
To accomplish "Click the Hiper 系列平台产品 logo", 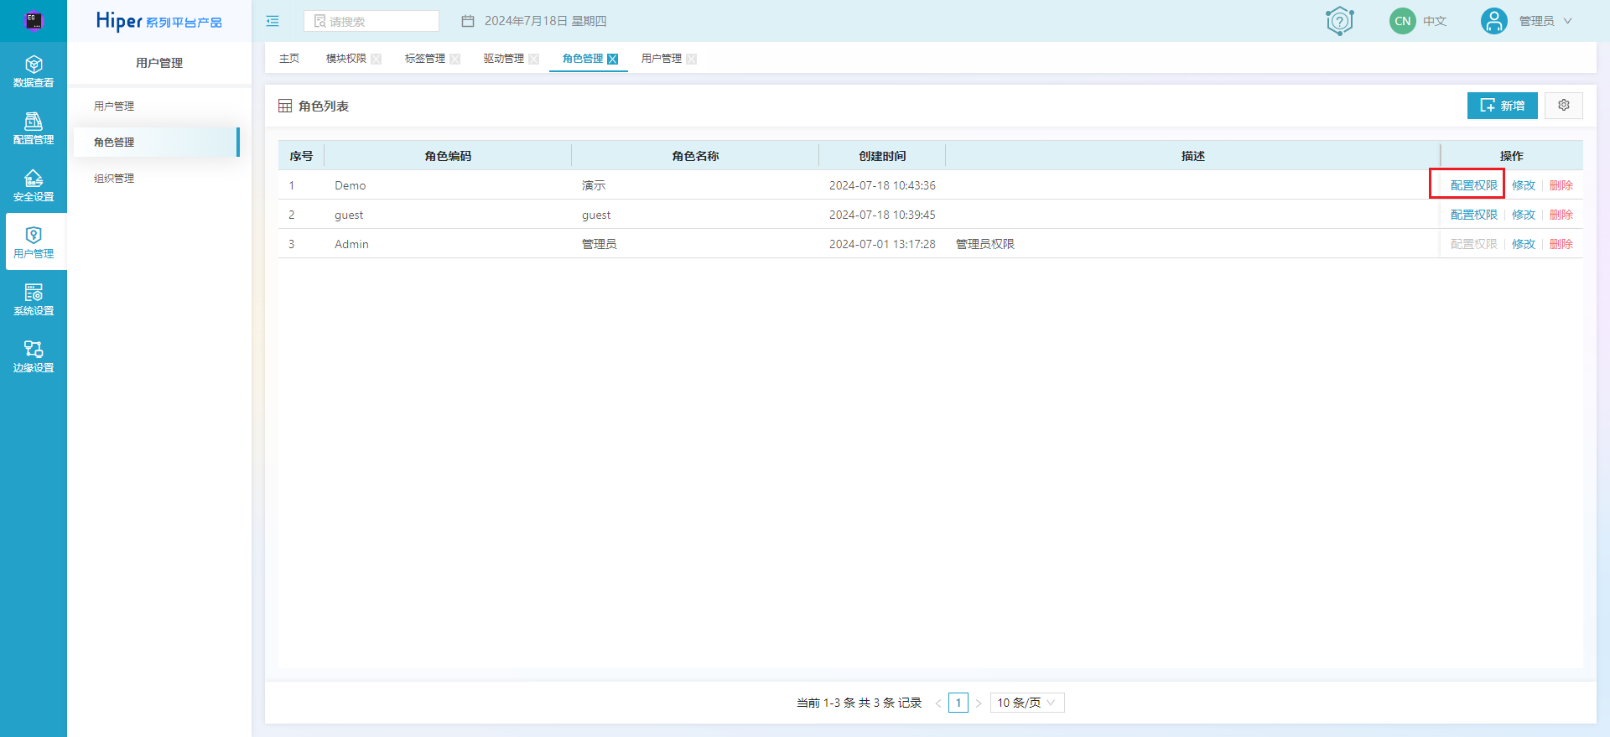I will (159, 21).
